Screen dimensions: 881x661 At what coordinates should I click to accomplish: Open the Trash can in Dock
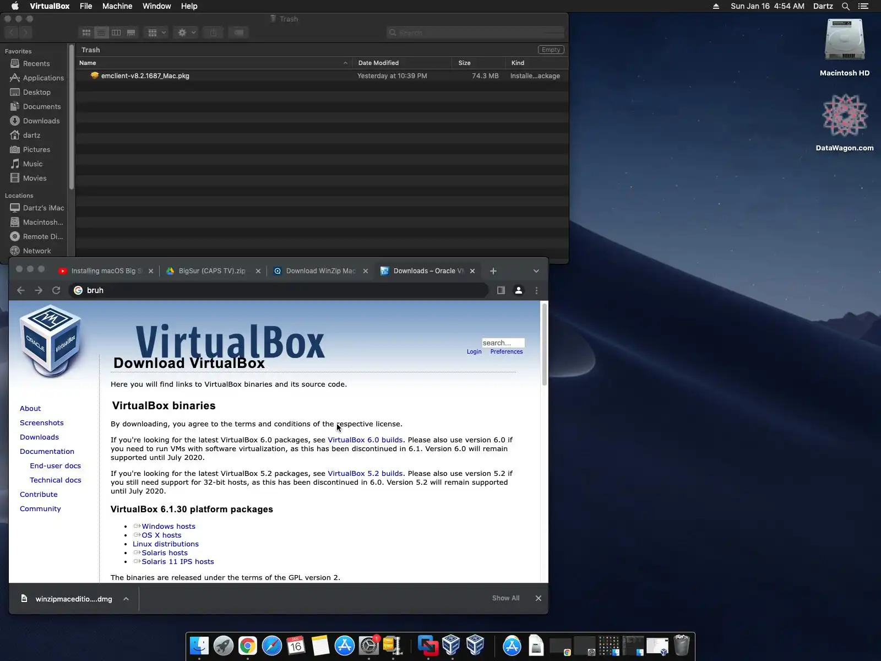682,646
